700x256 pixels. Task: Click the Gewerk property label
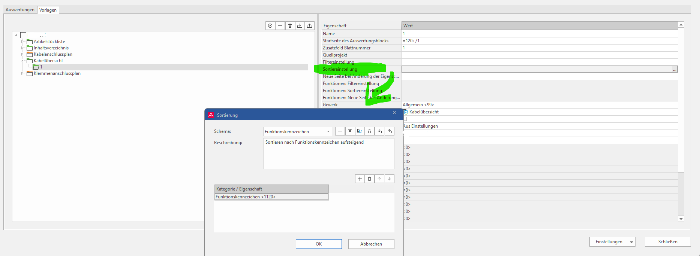point(330,105)
